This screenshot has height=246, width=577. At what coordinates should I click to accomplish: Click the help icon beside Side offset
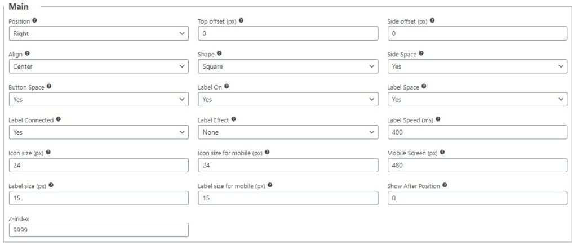click(x=432, y=20)
